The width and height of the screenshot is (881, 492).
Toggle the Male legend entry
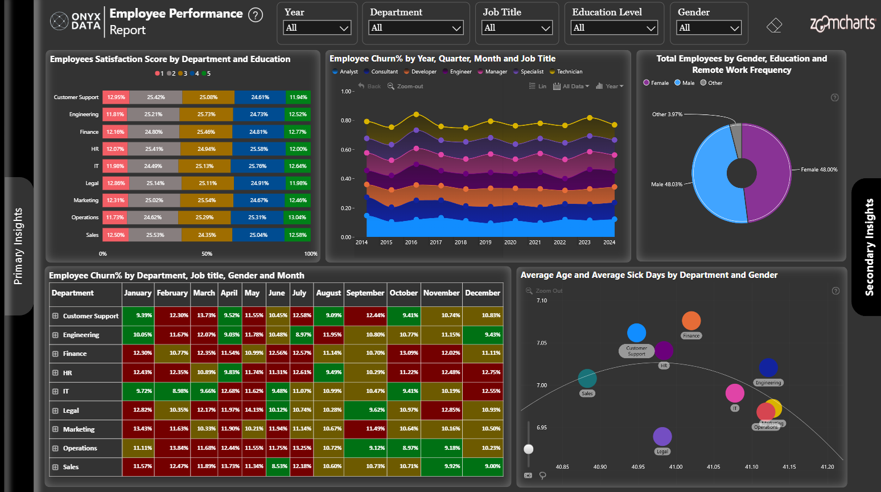[685, 83]
